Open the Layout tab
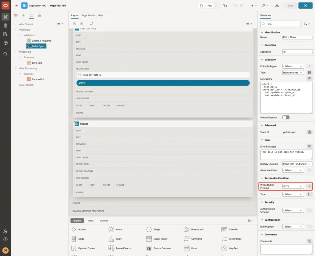This screenshot has height=256, width=315. pyautogui.click(x=75, y=15)
